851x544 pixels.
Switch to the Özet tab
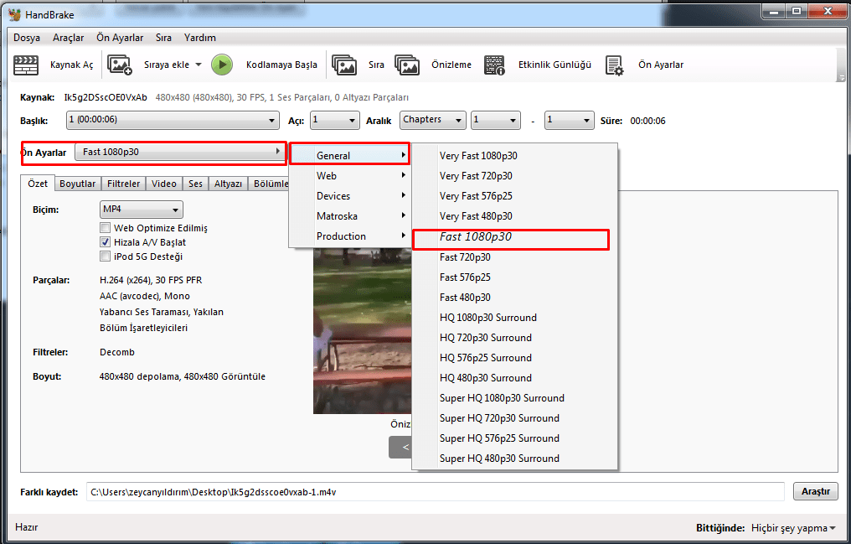click(x=38, y=184)
